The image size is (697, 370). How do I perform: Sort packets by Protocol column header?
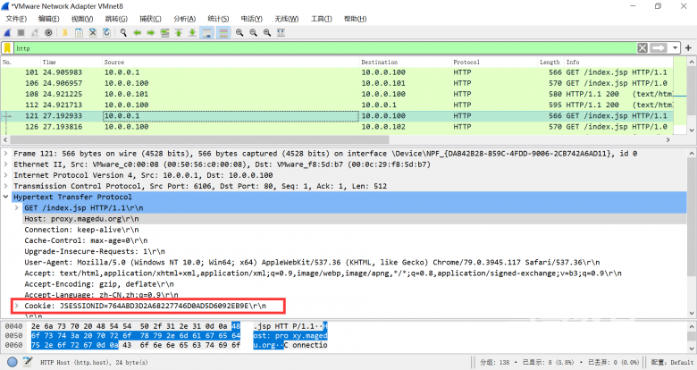click(494, 63)
